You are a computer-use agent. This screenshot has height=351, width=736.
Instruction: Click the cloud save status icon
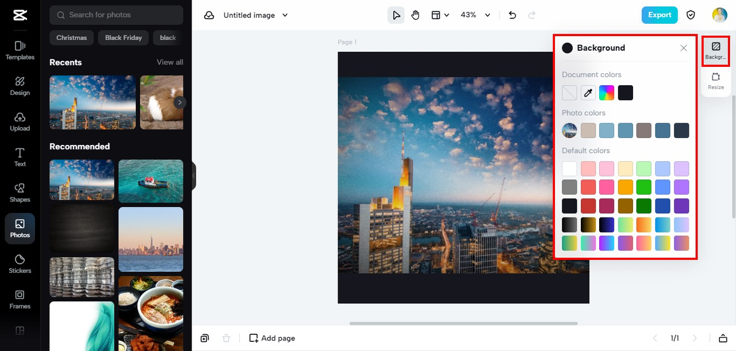209,15
